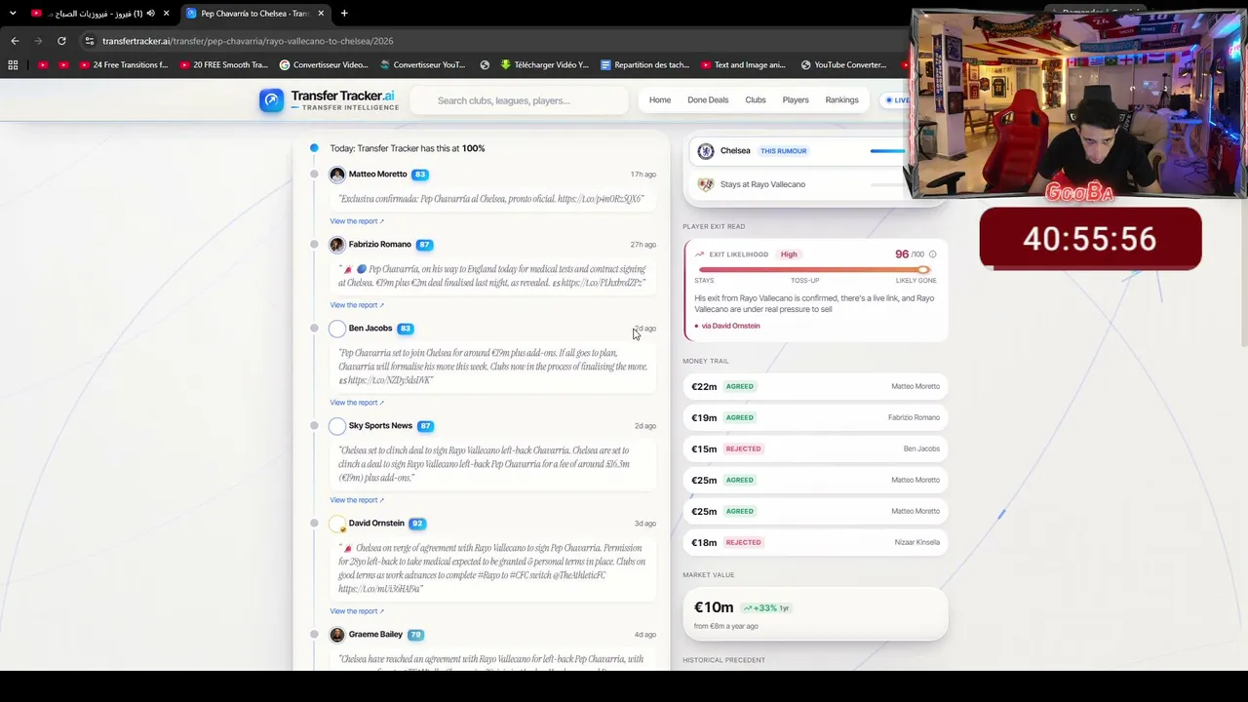The image size is (1248, 702).
Task: Click the Rayo Vallecano club crest
Action: pos(706,184)
